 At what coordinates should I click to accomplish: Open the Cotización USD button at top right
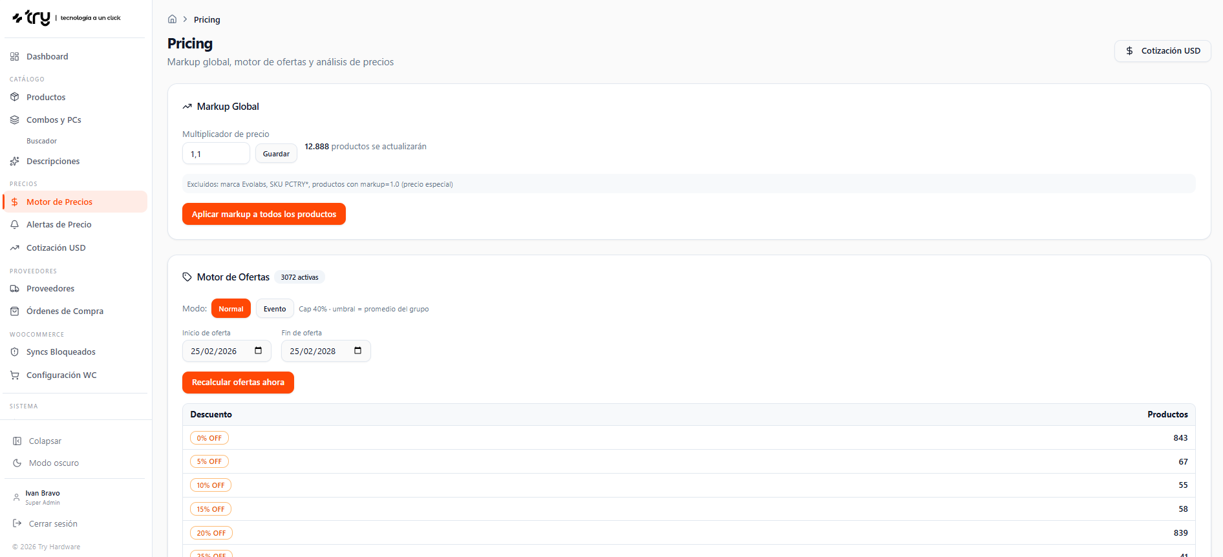click(1162, 51)
